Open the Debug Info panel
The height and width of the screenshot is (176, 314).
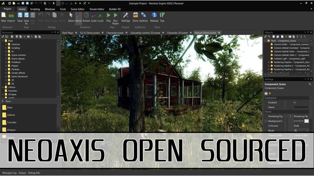click(34, 173)
